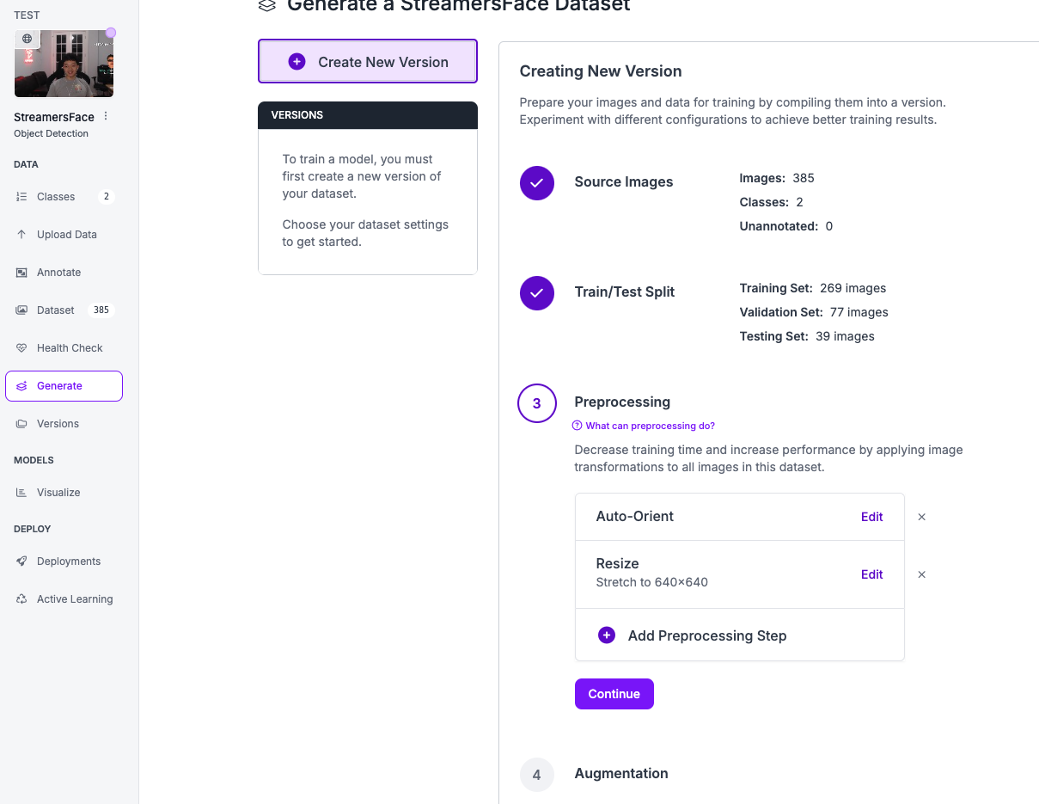Click the Classes list icon in sidebar

pos(21,197)
